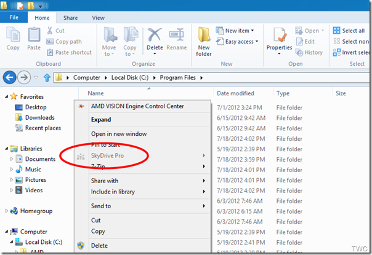Sort by the Name column header

point(95,93)
